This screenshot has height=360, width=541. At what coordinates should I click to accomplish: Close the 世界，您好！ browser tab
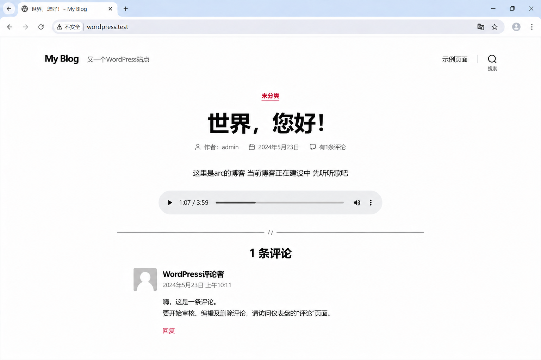tap(110, 9)
